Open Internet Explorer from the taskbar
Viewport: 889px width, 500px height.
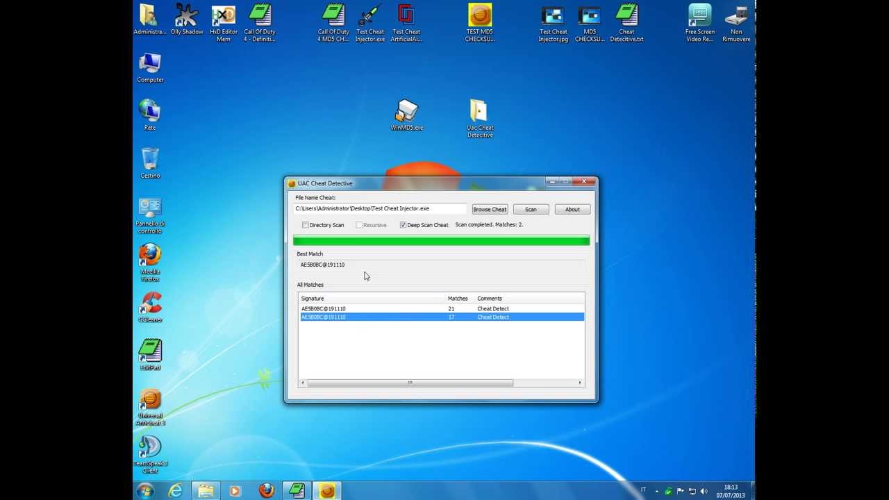(x=176, y=491)
